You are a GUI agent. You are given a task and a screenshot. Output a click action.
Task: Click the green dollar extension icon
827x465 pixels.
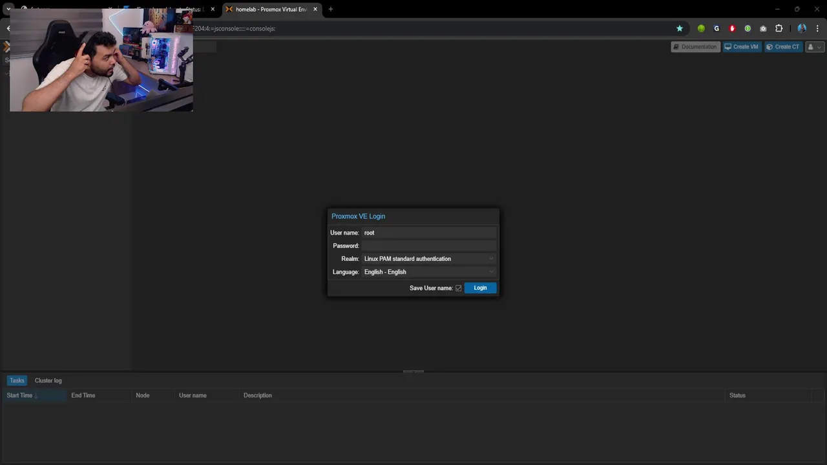click(748, 28)
